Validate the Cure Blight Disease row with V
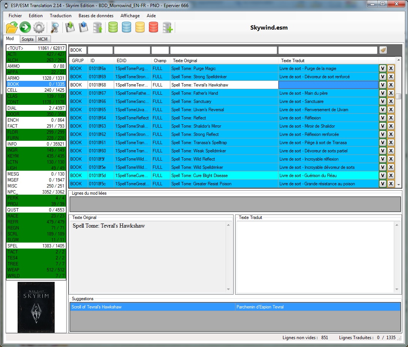Screen dimensions: 408x347 (x=383, y=176)
